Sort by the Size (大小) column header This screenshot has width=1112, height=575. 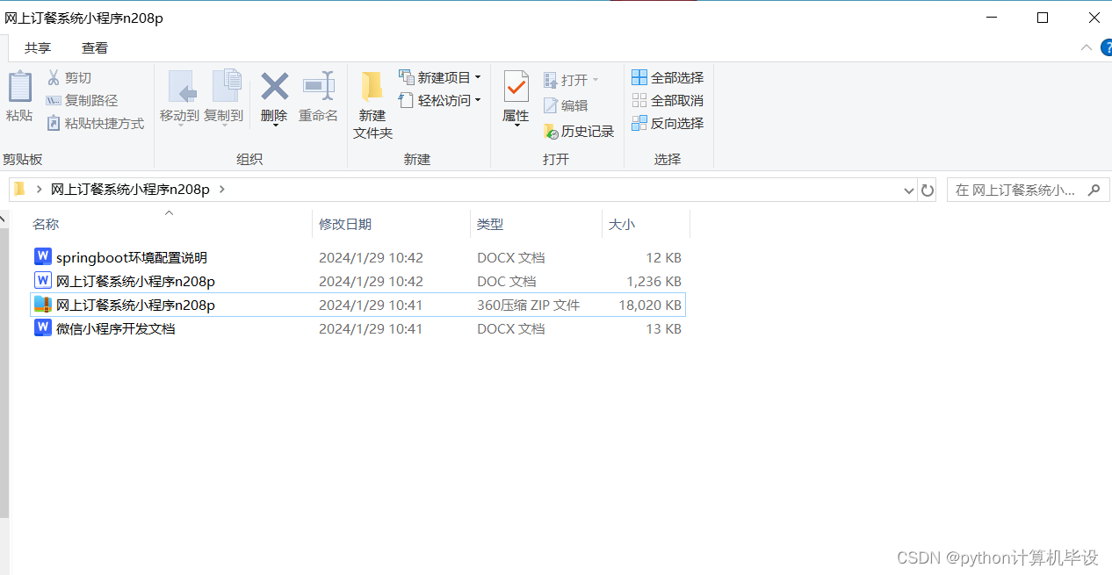pos(646,225)
